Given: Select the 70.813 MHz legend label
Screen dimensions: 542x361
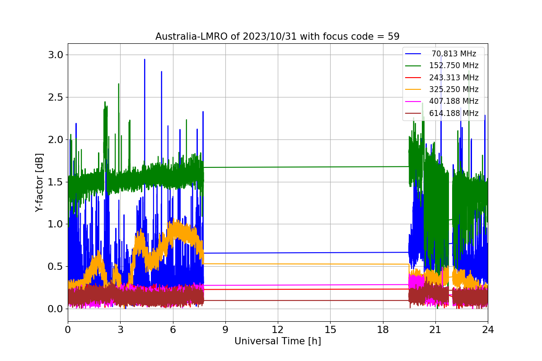Looking at the screenshot, I should 454,54.
